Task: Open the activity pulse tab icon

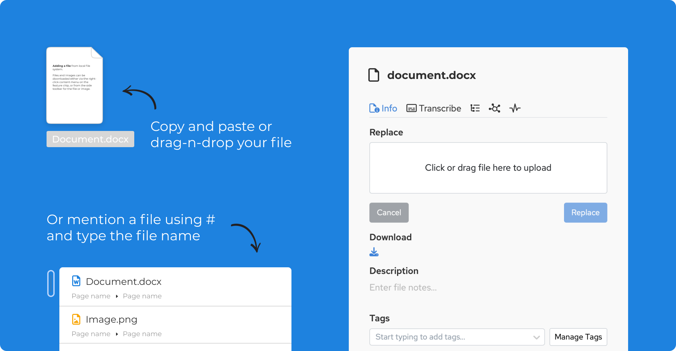Action: pyautogui.click(x=515, y=108)
